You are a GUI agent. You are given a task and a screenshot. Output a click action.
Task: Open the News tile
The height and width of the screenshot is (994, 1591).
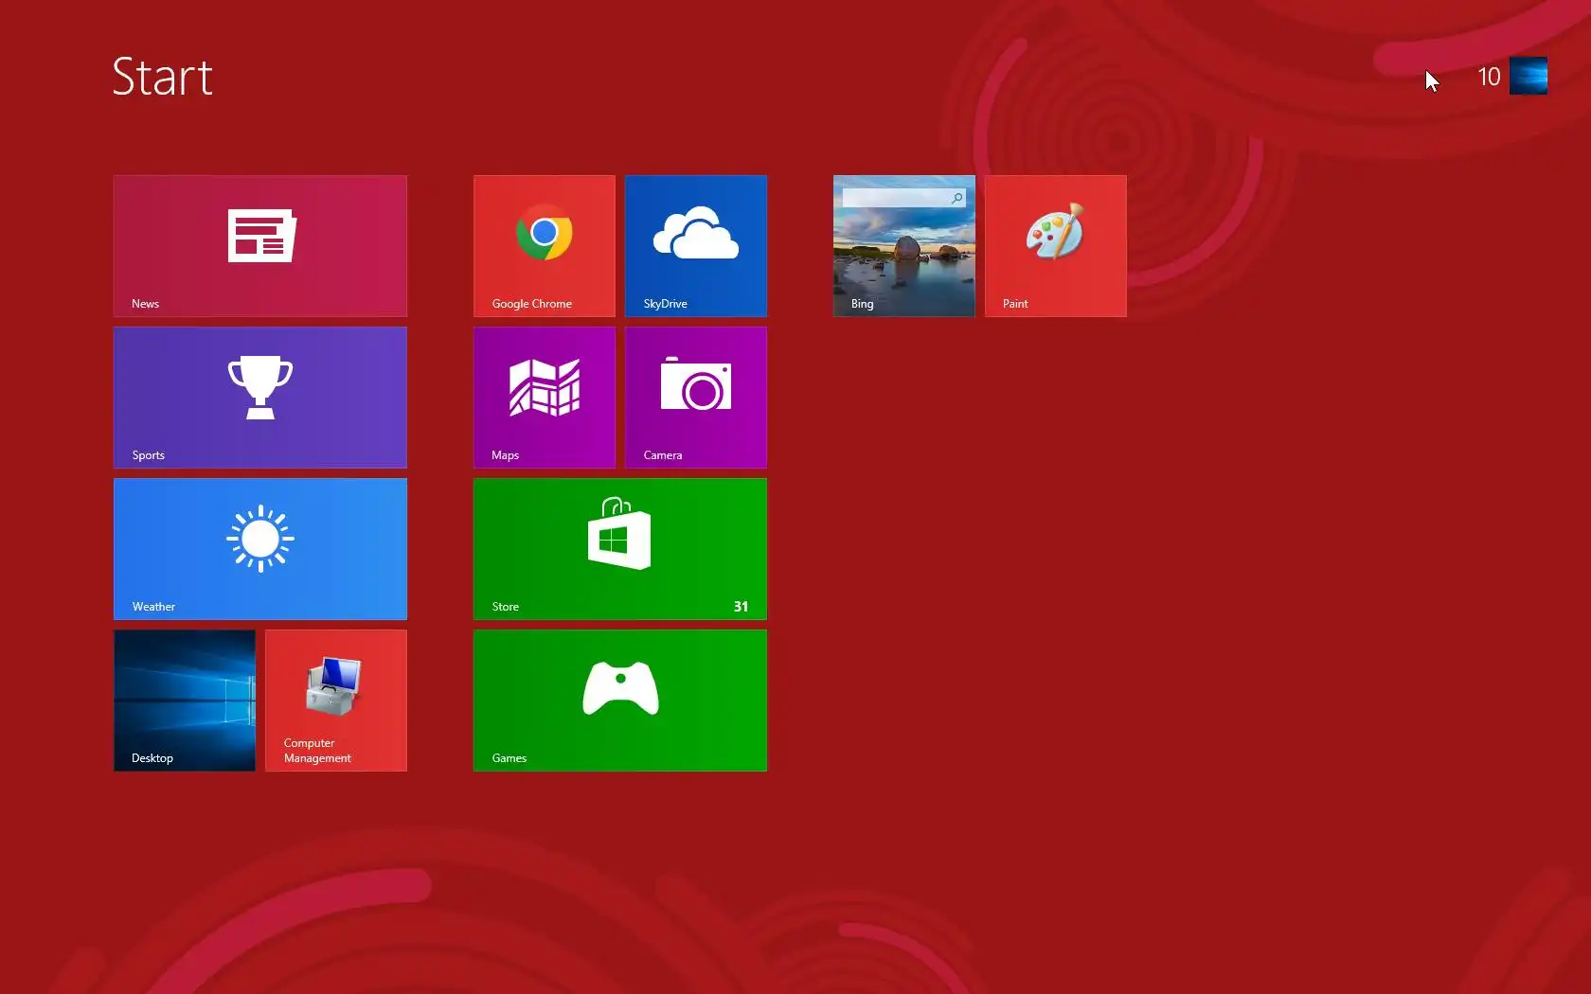click(260, 246)
